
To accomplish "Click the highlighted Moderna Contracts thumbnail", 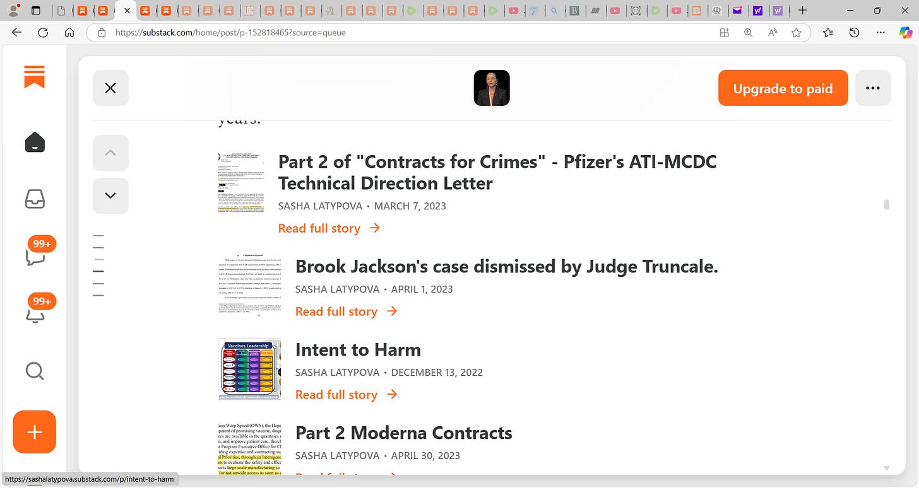I will pyautogui.click(x=250, y=448).
